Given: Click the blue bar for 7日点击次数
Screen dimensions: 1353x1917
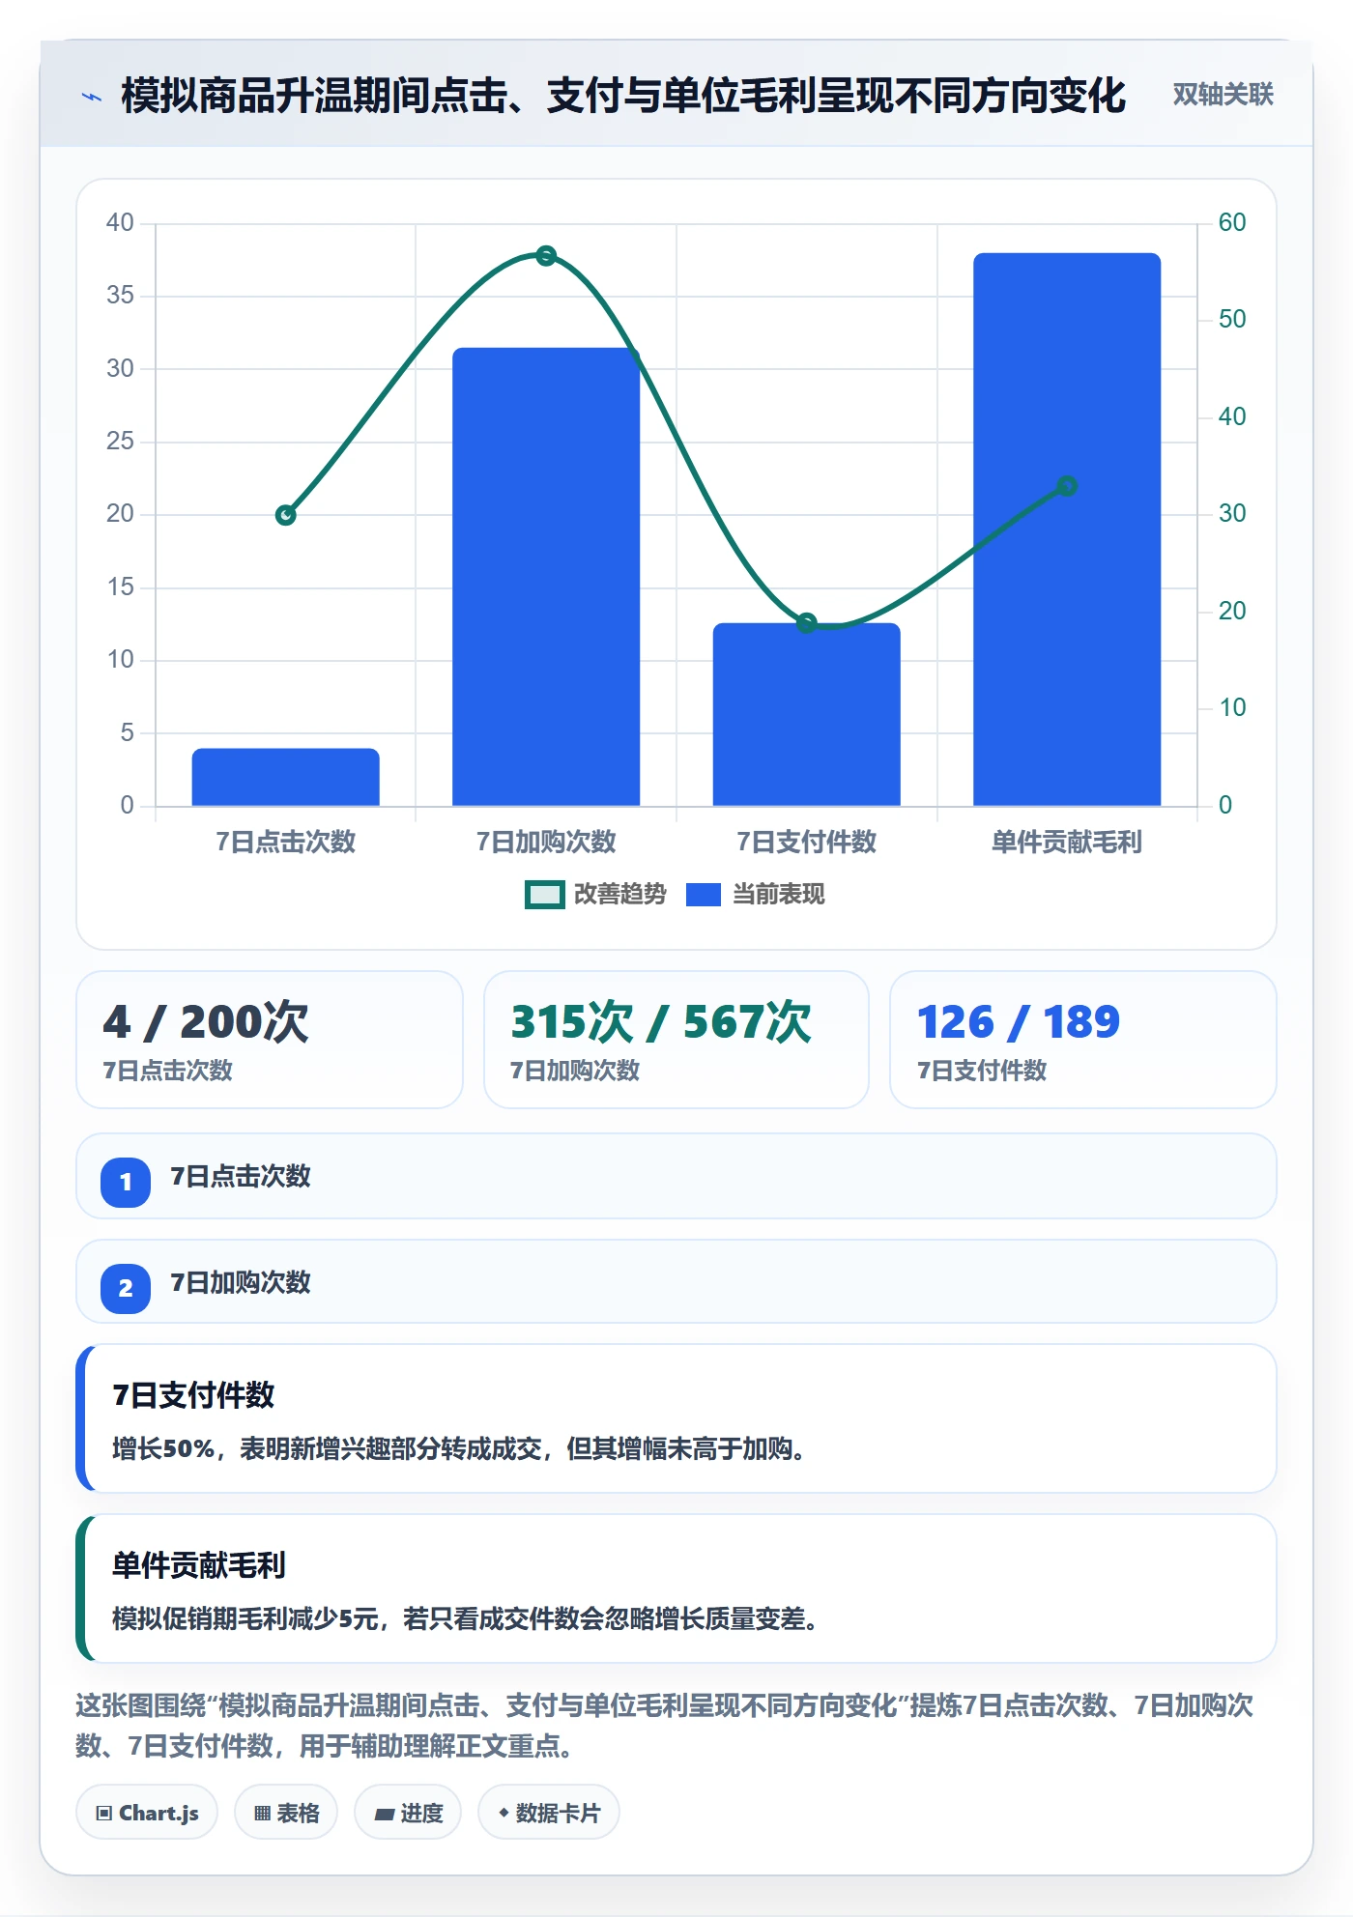Looking at the screenshot, I should pyautogui.click(x=285, y=777).
